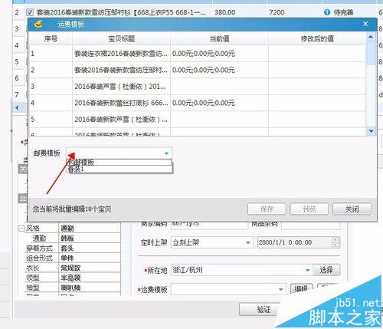Click the 当前值 column header
This screenshot has width=383, height=329.
(219, 39)
